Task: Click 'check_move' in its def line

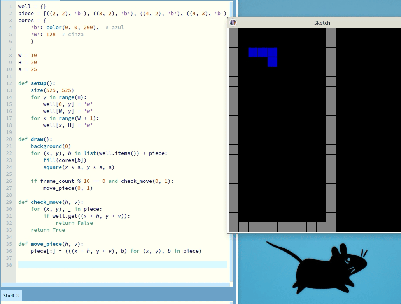Action: (x=46, y=202)
